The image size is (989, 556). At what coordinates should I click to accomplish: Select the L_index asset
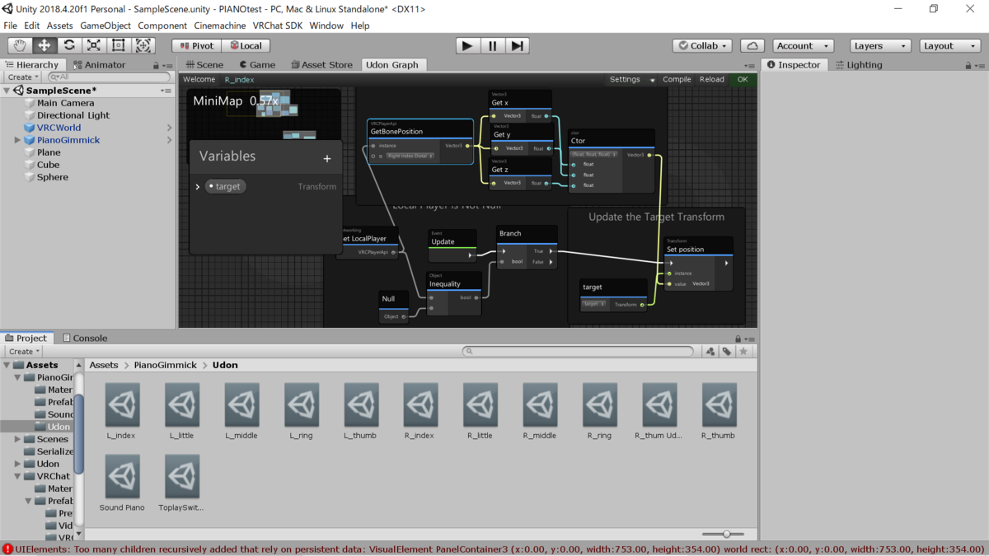pos(122,411)
